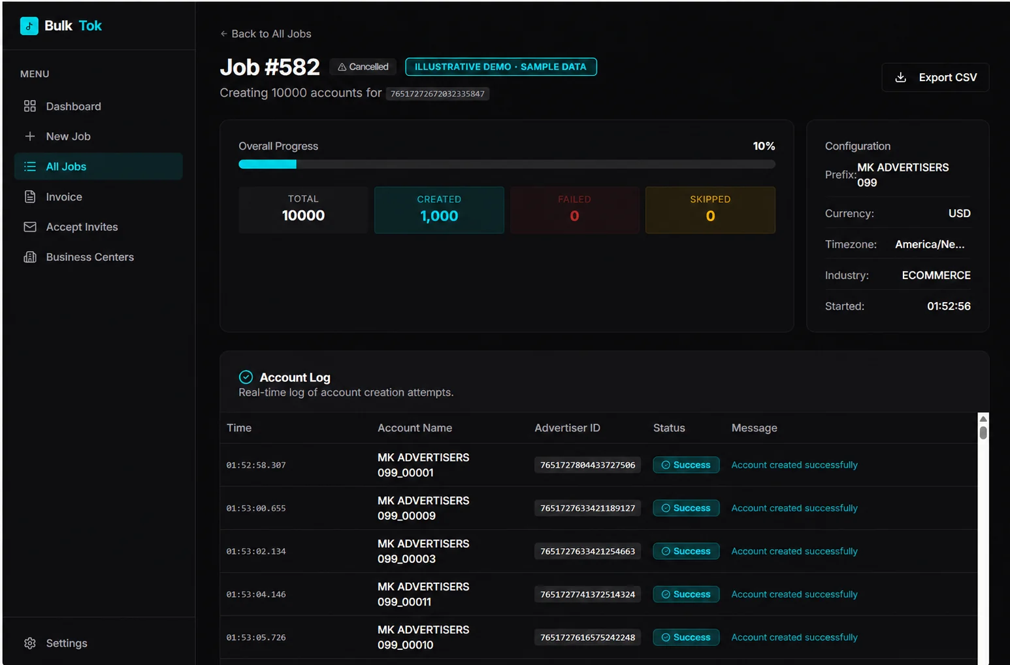
Task: Click the New Job plus icon
Action: pos(30,136)
